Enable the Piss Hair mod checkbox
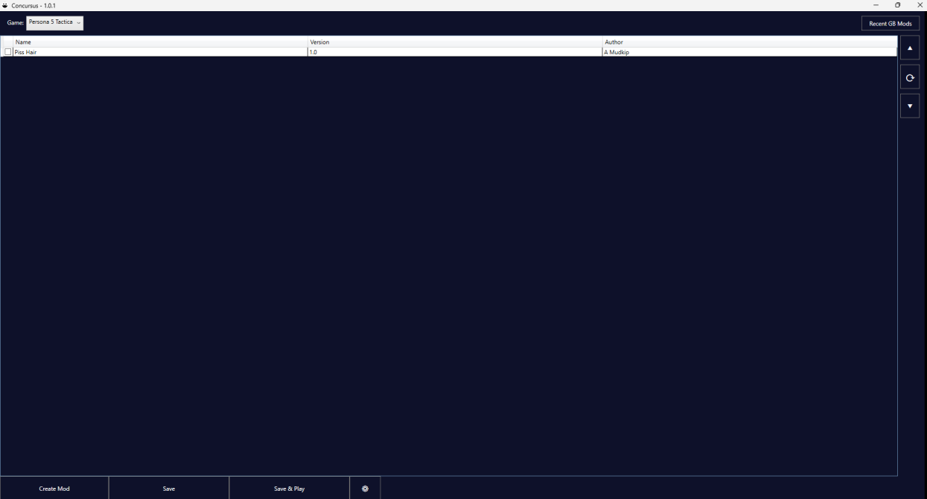The height and width of the screenshot is (499, 927). [x=8, y=52]
